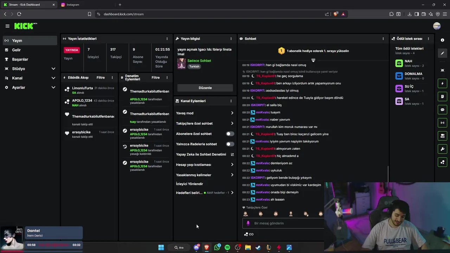Image resolution: width=450 pixels, height=253 pixels.
Task: Click the Dantel album cover thumbnail
Action: tap(12, 238)
